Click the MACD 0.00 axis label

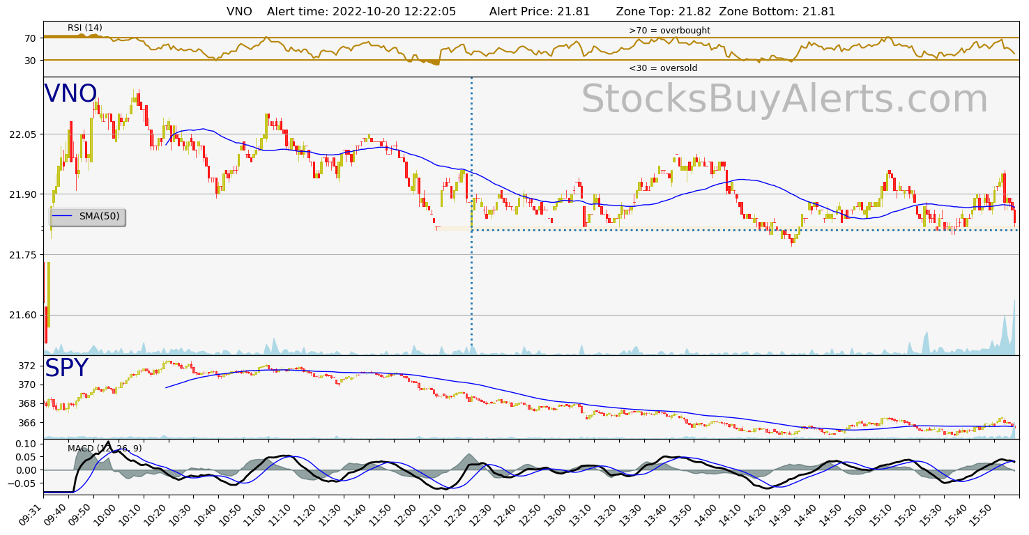tap(26, 470)
